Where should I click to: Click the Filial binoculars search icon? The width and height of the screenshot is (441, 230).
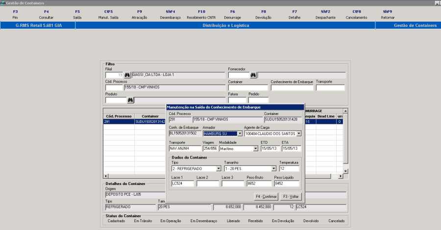[x=127, y=75]
